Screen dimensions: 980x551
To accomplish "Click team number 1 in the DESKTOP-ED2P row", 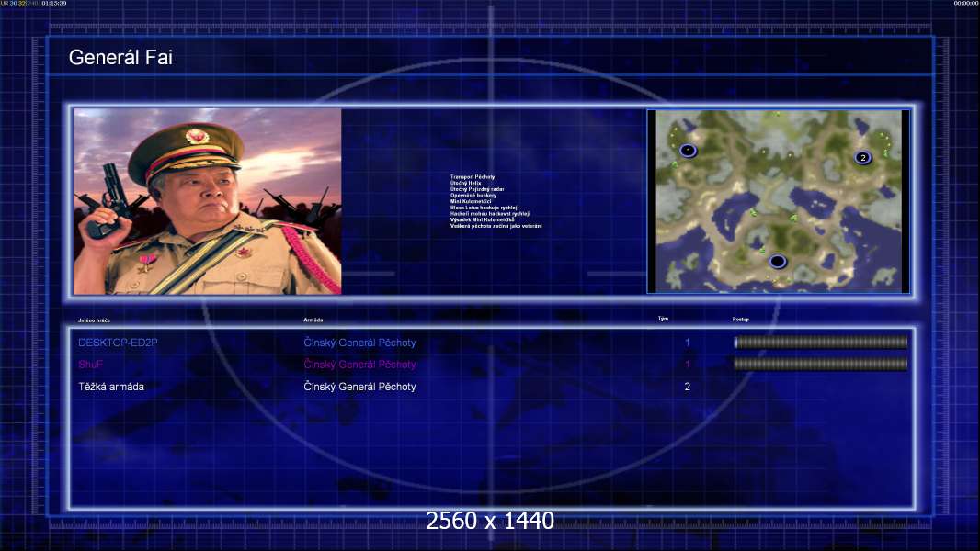I will click(688, 343).
